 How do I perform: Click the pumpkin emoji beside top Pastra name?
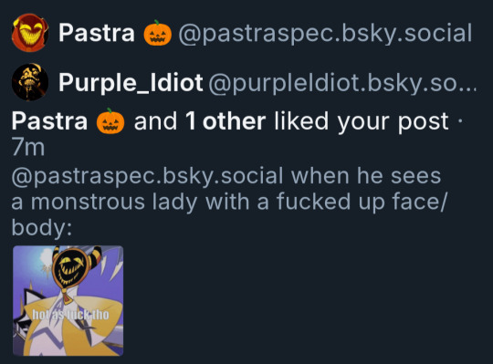point(158,33)
